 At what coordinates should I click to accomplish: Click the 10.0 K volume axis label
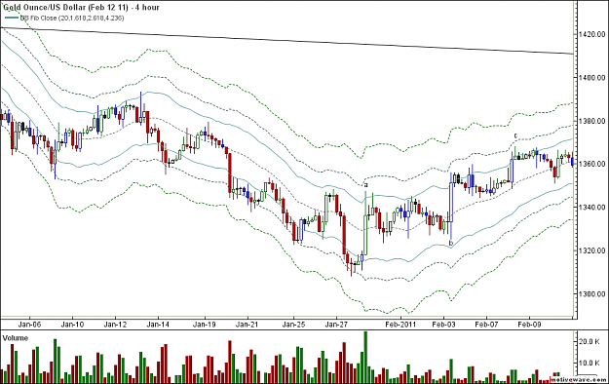pyautogui.click(x=590, y=363)
